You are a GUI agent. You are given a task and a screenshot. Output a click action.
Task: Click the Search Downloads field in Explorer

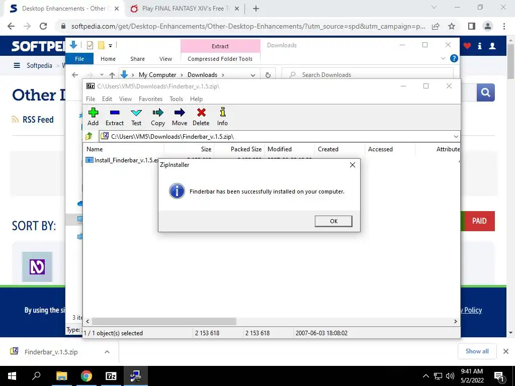368,75
